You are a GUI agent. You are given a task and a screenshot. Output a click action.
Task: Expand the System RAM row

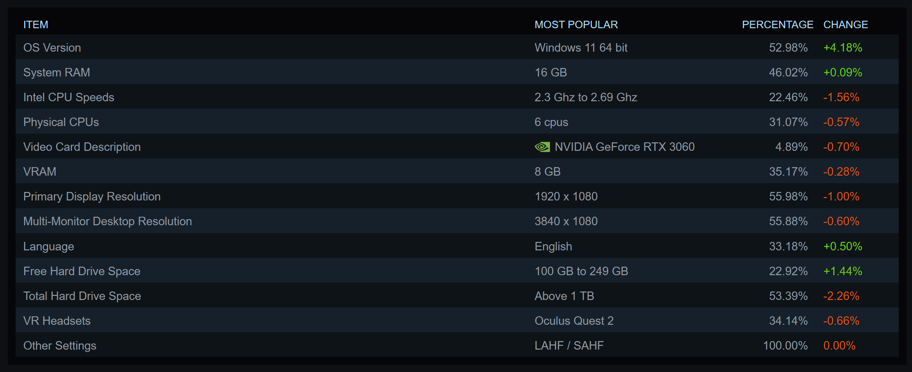point(57,73)
